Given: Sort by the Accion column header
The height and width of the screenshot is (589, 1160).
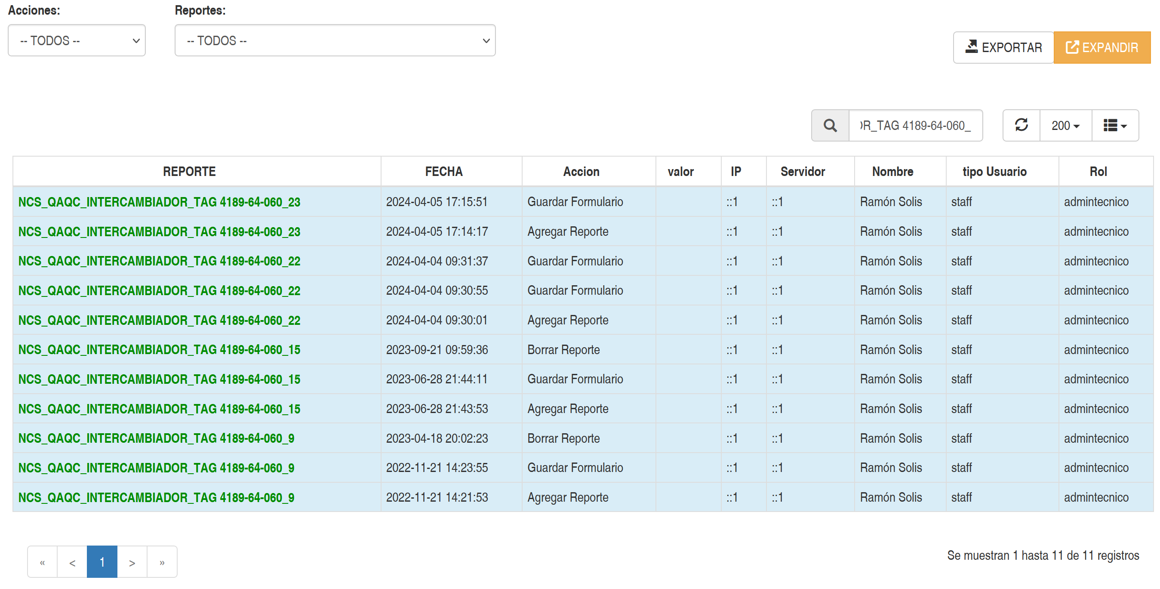Looking at the screenshot, I should point(581,172).
